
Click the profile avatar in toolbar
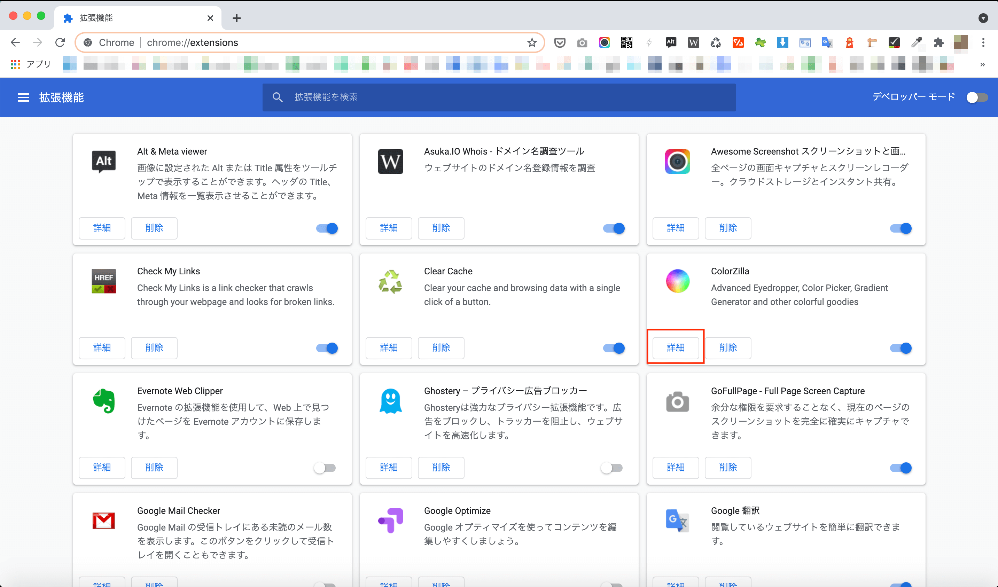point(961,42)
